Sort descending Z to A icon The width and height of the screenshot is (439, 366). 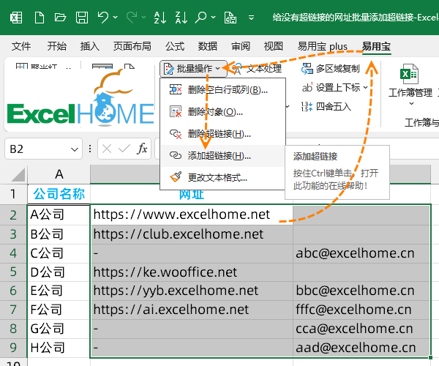(x=181, y=18)
